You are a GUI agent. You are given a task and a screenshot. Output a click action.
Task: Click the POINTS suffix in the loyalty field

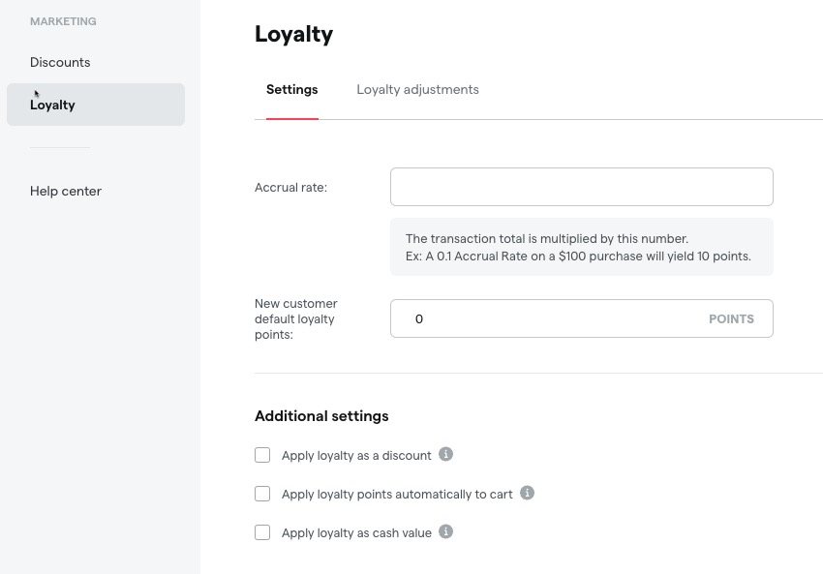731,319
